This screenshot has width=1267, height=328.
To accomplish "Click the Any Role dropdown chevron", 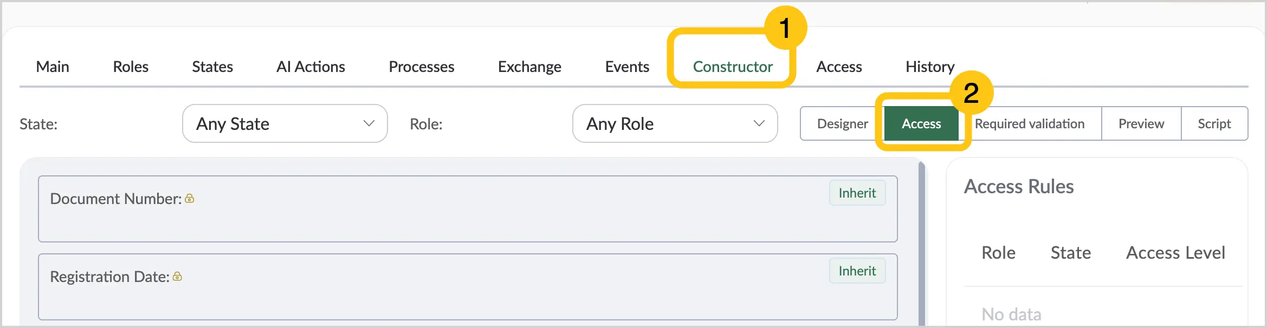I will point(759,123).
